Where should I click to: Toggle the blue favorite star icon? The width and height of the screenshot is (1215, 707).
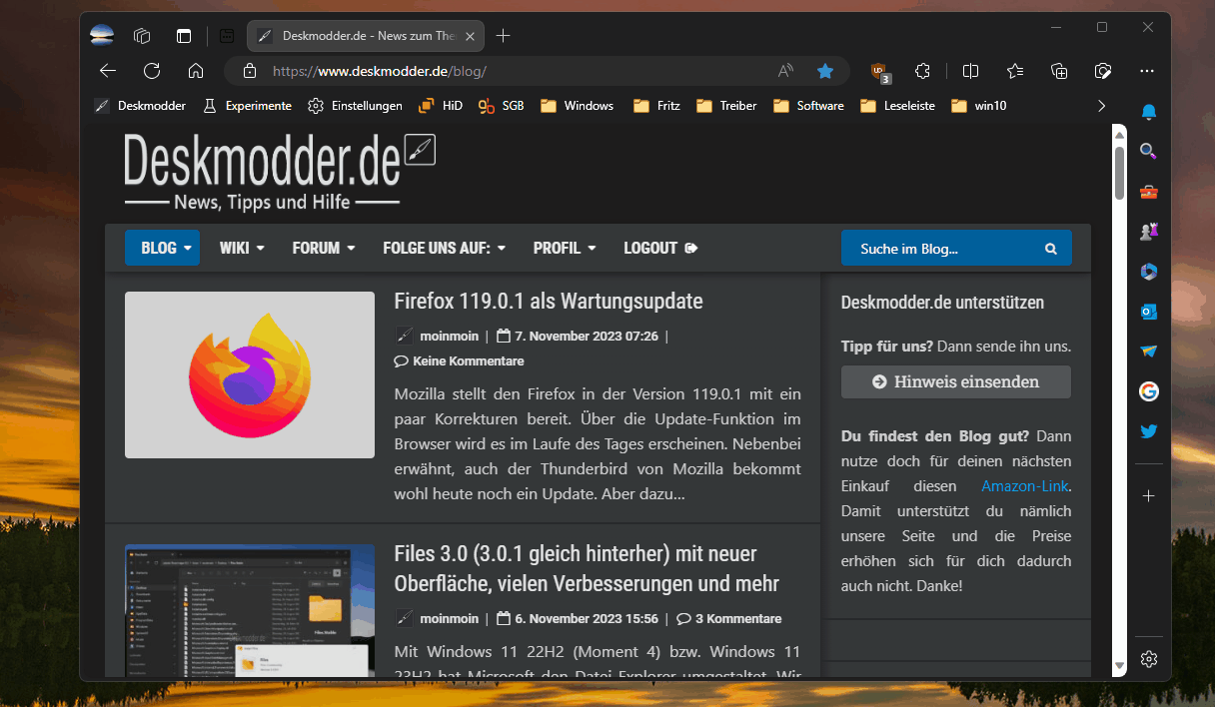pyautogui.click(x=825, y=71)
